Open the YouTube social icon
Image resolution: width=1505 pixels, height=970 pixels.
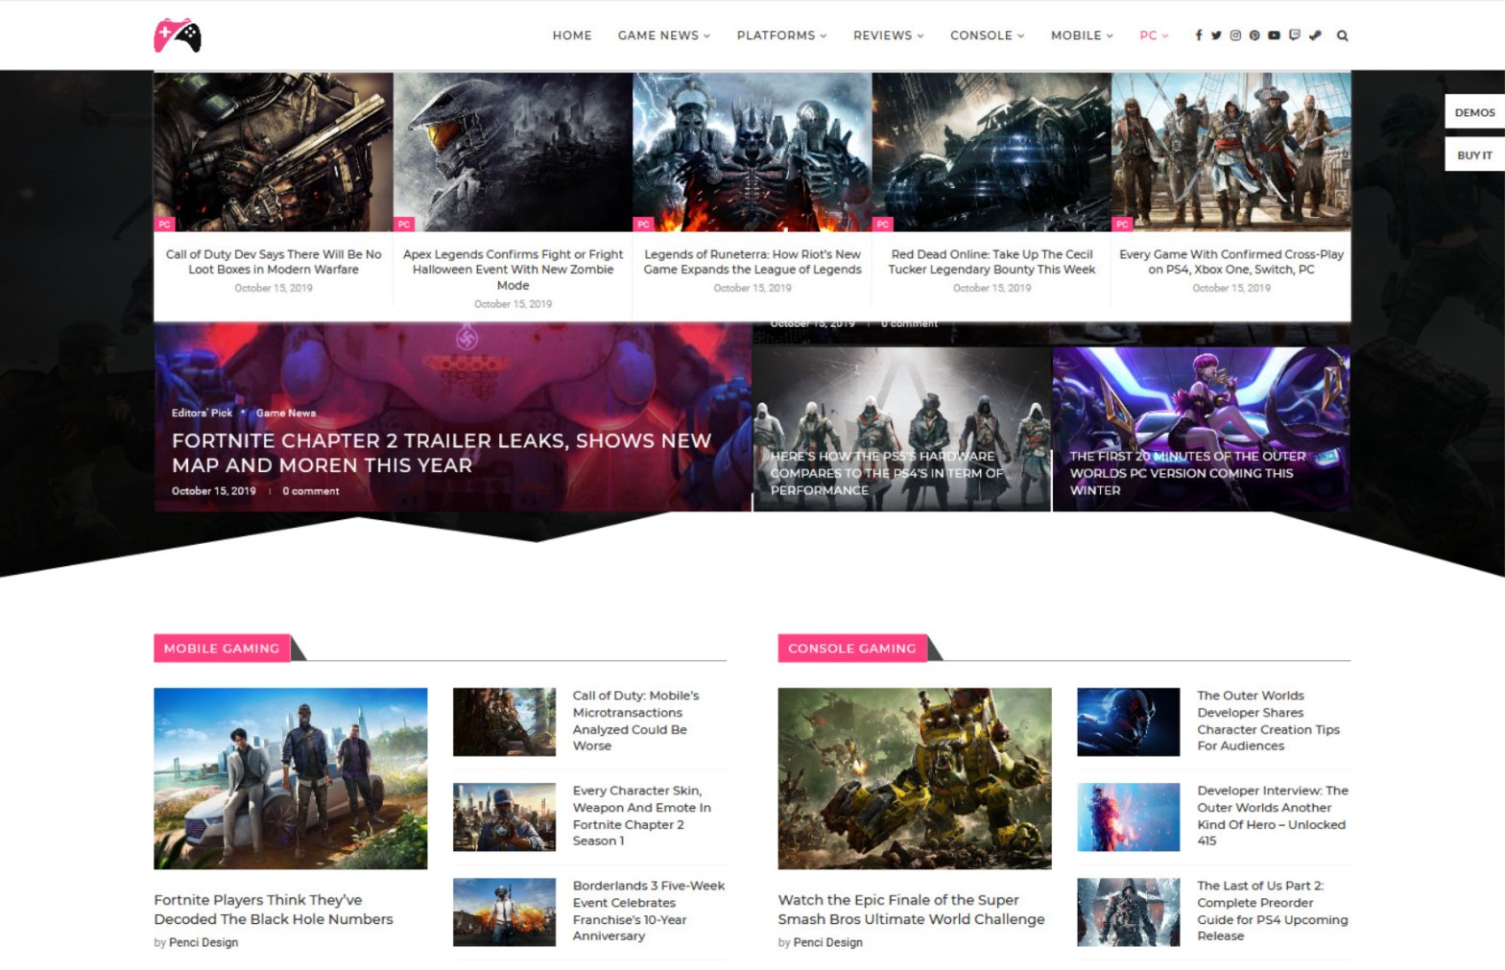point(1274,35)
